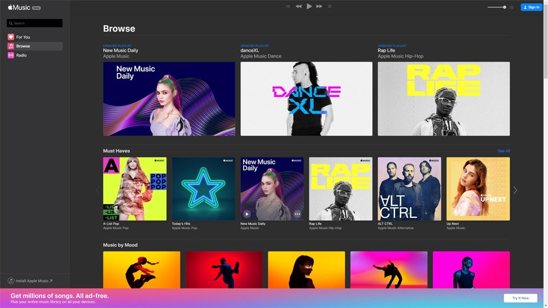Open Up Next playlist cover

tap(478, 189)
